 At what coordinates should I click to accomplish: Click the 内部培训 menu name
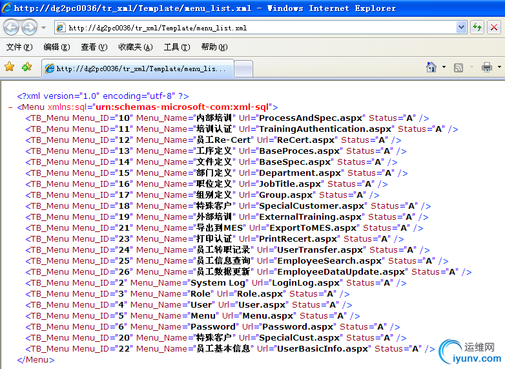tap(214, 118)
